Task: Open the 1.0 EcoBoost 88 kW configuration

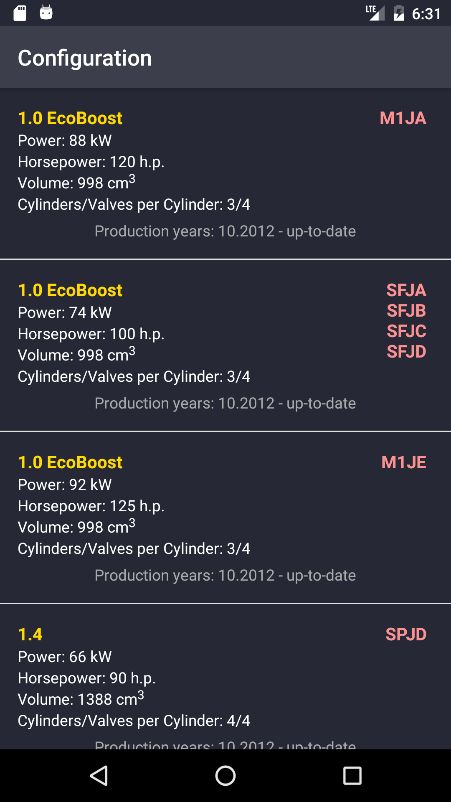Action: (x=225, y=173)
